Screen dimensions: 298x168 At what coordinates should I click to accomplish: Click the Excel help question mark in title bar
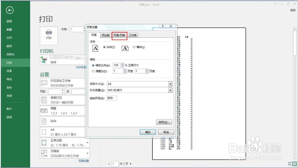coord(275,4)
